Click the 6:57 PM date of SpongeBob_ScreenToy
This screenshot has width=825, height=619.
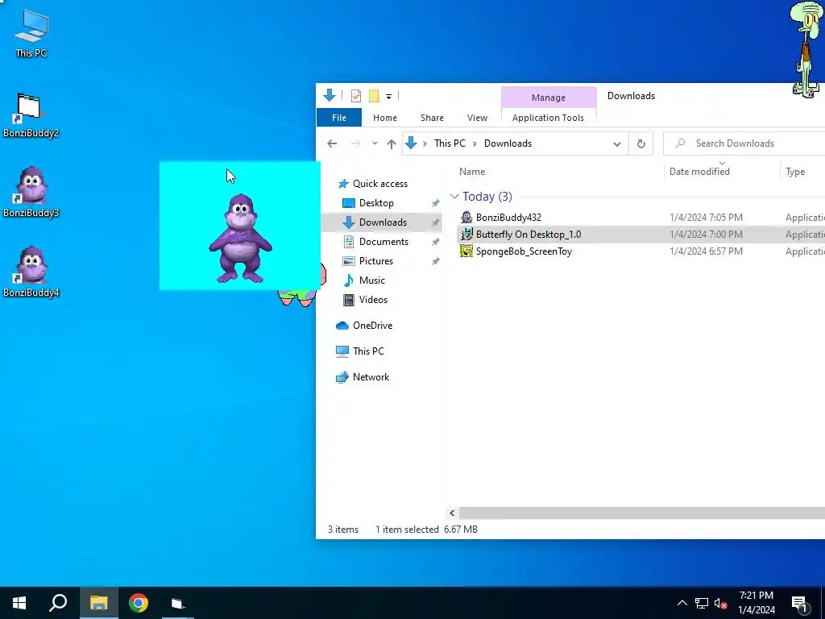[706, 251]
